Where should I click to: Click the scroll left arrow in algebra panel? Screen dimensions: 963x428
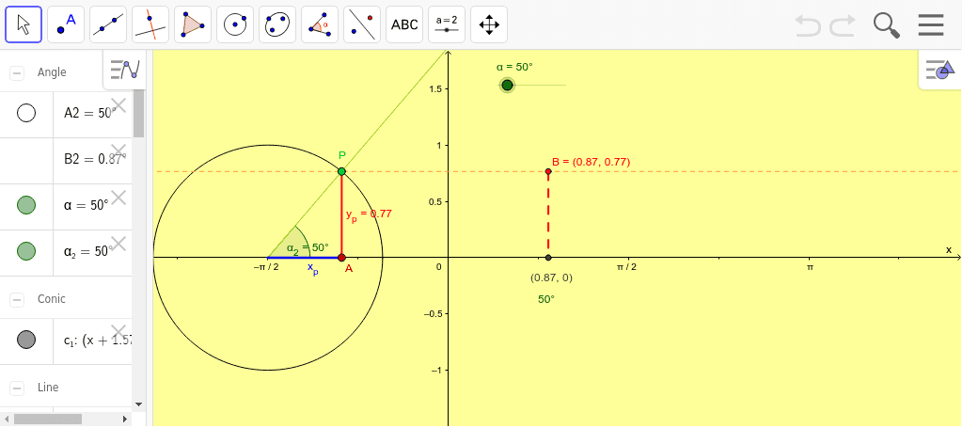pyautogui.click(x=5, y=419)
